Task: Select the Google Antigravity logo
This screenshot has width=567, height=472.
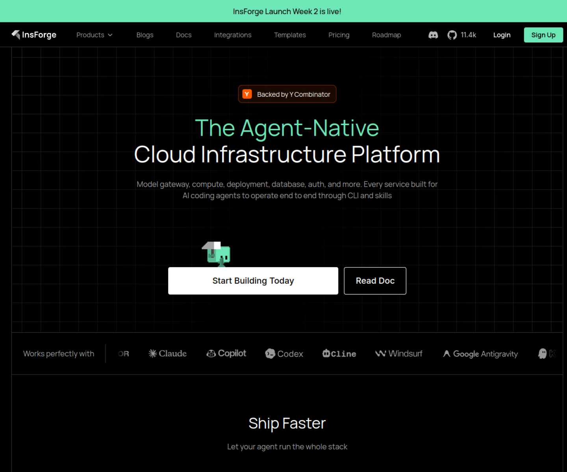Action: click(480, 354)
